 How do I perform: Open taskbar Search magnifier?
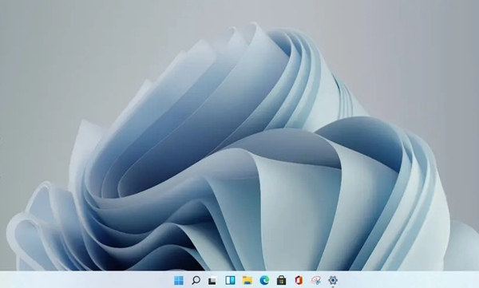pyautogui.click(x=196, y=280)
